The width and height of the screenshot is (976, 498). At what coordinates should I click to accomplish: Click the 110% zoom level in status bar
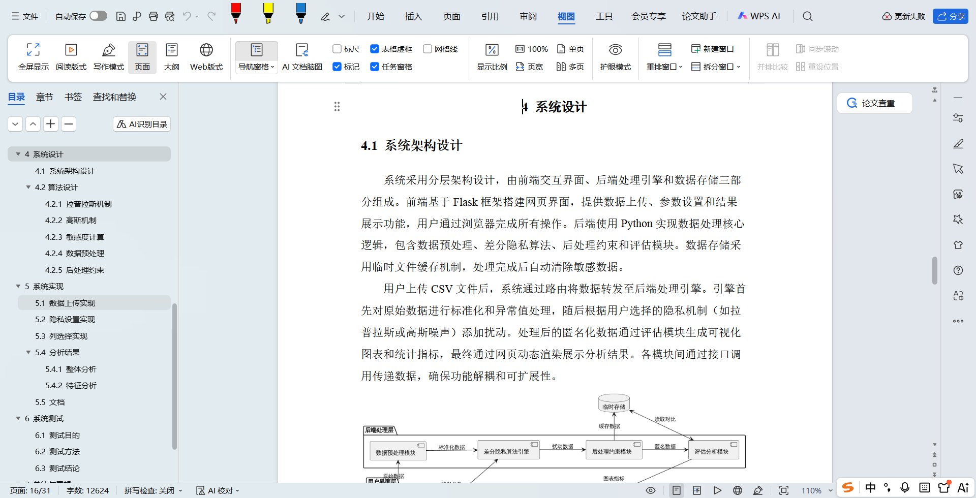tap(811, 490)
